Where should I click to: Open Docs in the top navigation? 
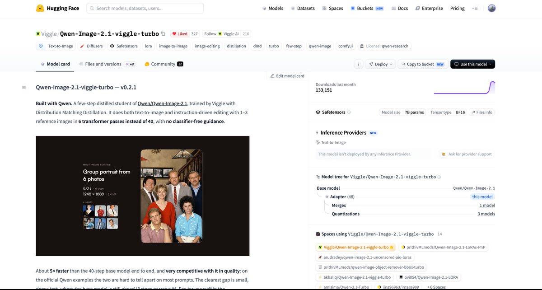click(x=400, y=8)
